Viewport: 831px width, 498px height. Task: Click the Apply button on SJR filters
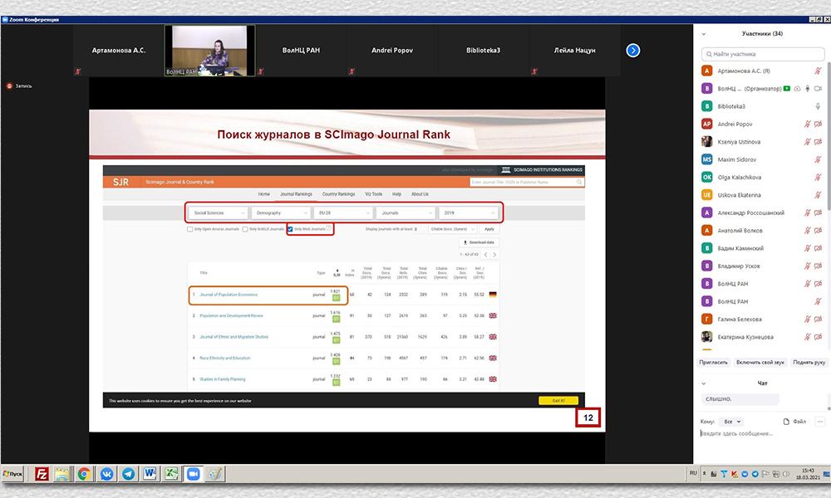489,229
